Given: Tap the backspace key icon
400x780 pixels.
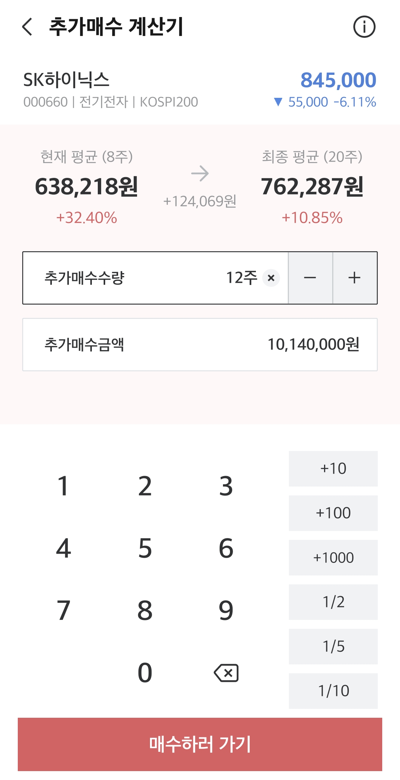Looking at the screenshot, I should (226, 673).
